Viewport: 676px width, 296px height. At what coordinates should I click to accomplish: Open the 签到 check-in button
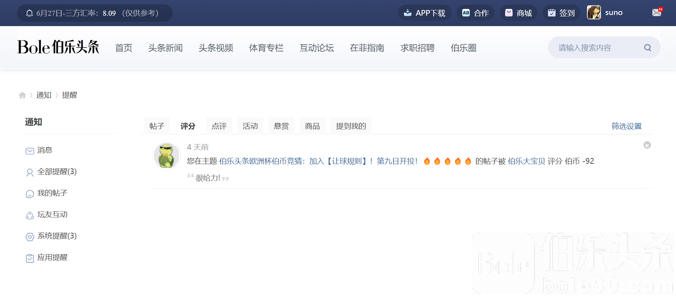pos(561,13)
